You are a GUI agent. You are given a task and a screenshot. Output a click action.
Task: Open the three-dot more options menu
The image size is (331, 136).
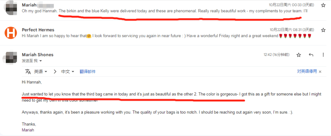[x=323, y=55]
